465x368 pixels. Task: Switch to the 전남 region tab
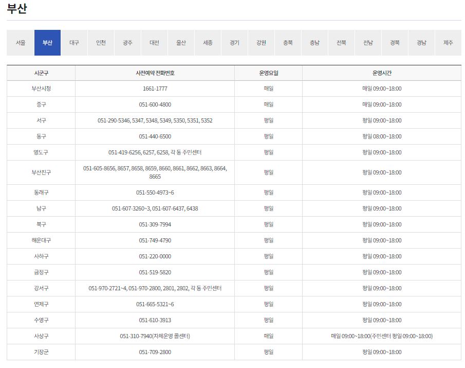(367, 43)
